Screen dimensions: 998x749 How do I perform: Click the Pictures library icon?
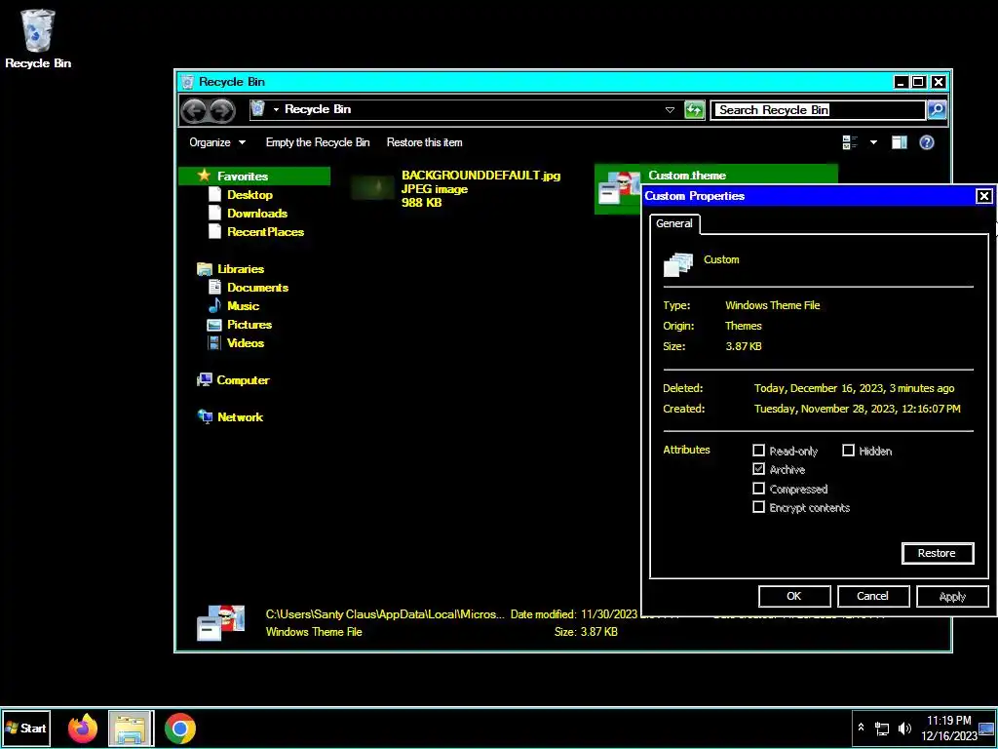(x=214, y=325)
